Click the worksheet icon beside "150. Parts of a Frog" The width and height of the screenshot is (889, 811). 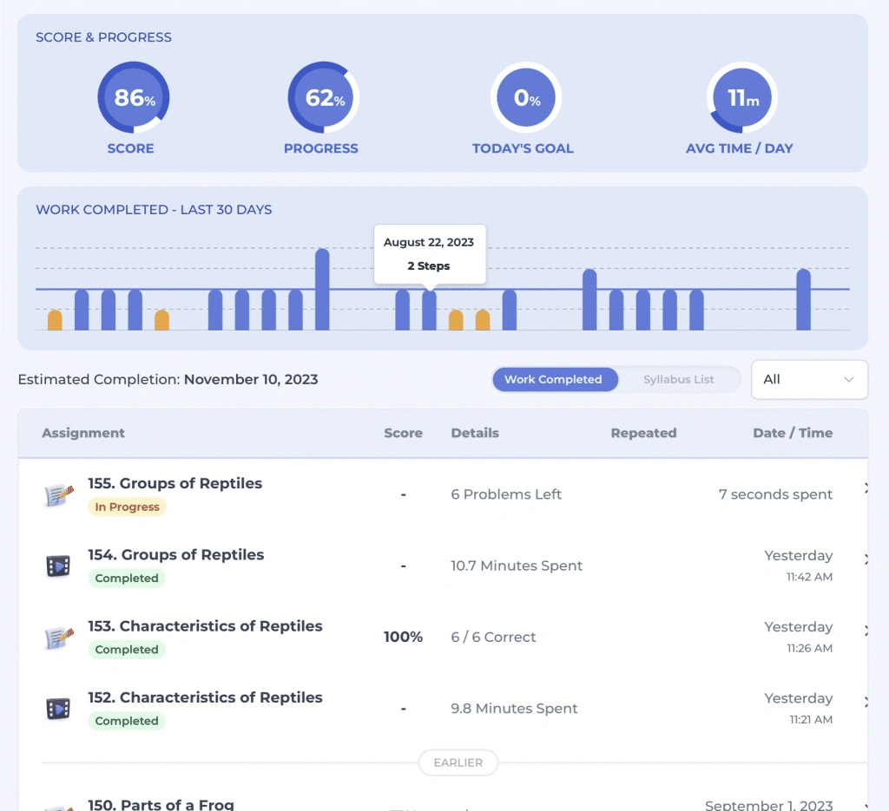pos(57,806)
